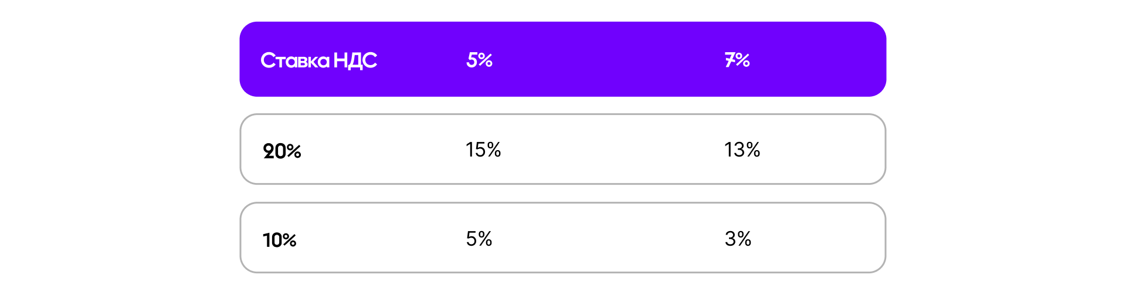Click the bold 20% row label
Viewport: 1126px width, 295px height.
pos(281,151)
